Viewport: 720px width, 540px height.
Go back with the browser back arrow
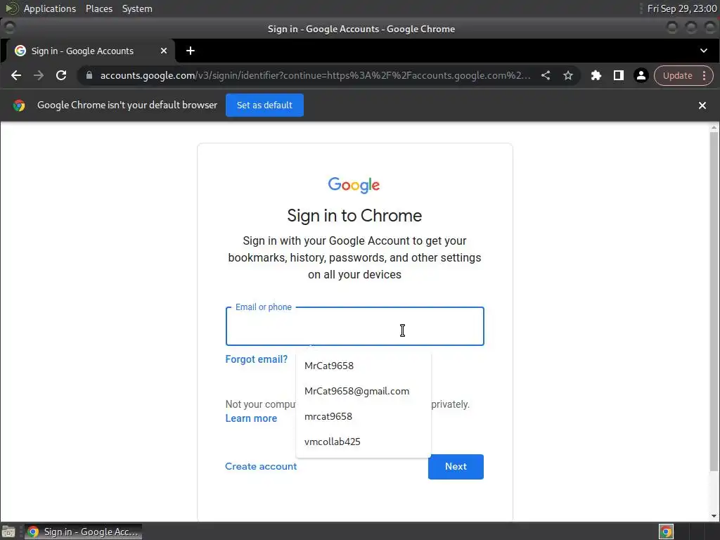click(x=16, y=75)
